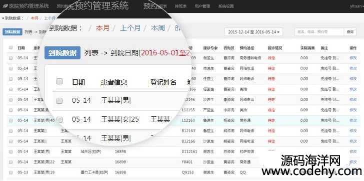Click 修改 link in the L12163 row
The height and width of the screenshot is (181, 364).
click(x=353, y=120)
